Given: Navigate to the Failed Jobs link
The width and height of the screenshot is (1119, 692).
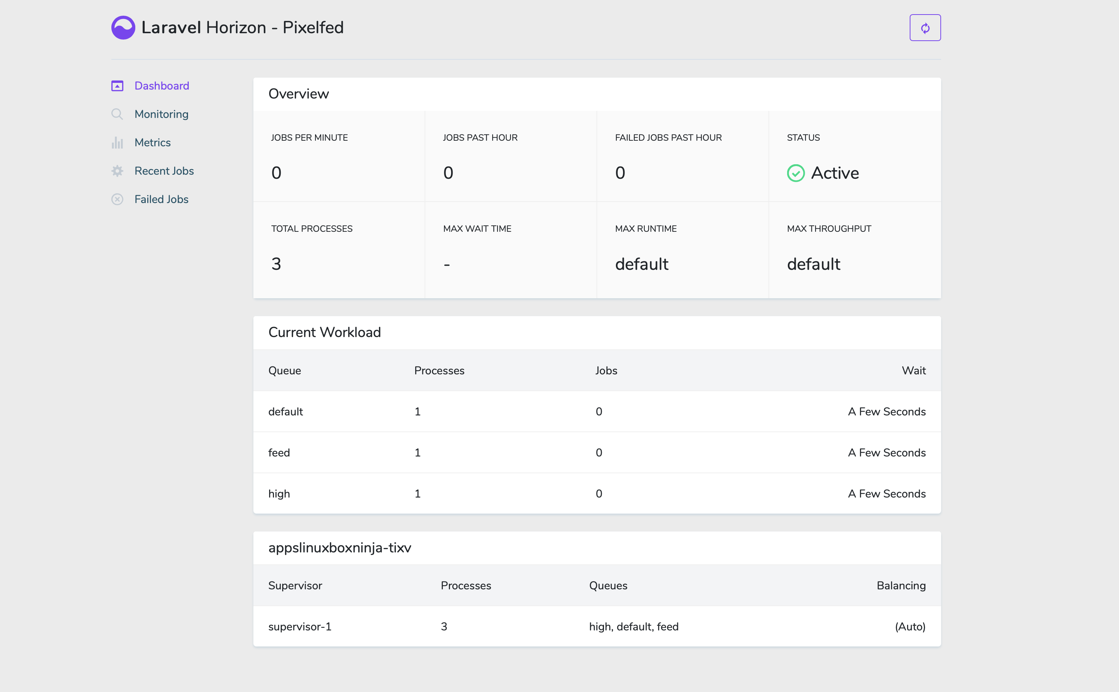Looking at the screenshot, I should [161, 200].
